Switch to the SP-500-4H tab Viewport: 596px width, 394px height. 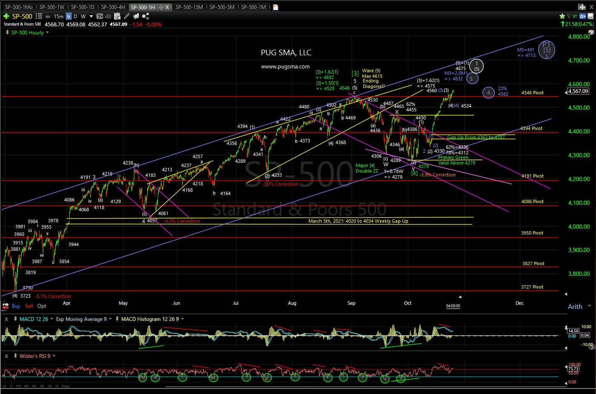[x=113, y=7]
